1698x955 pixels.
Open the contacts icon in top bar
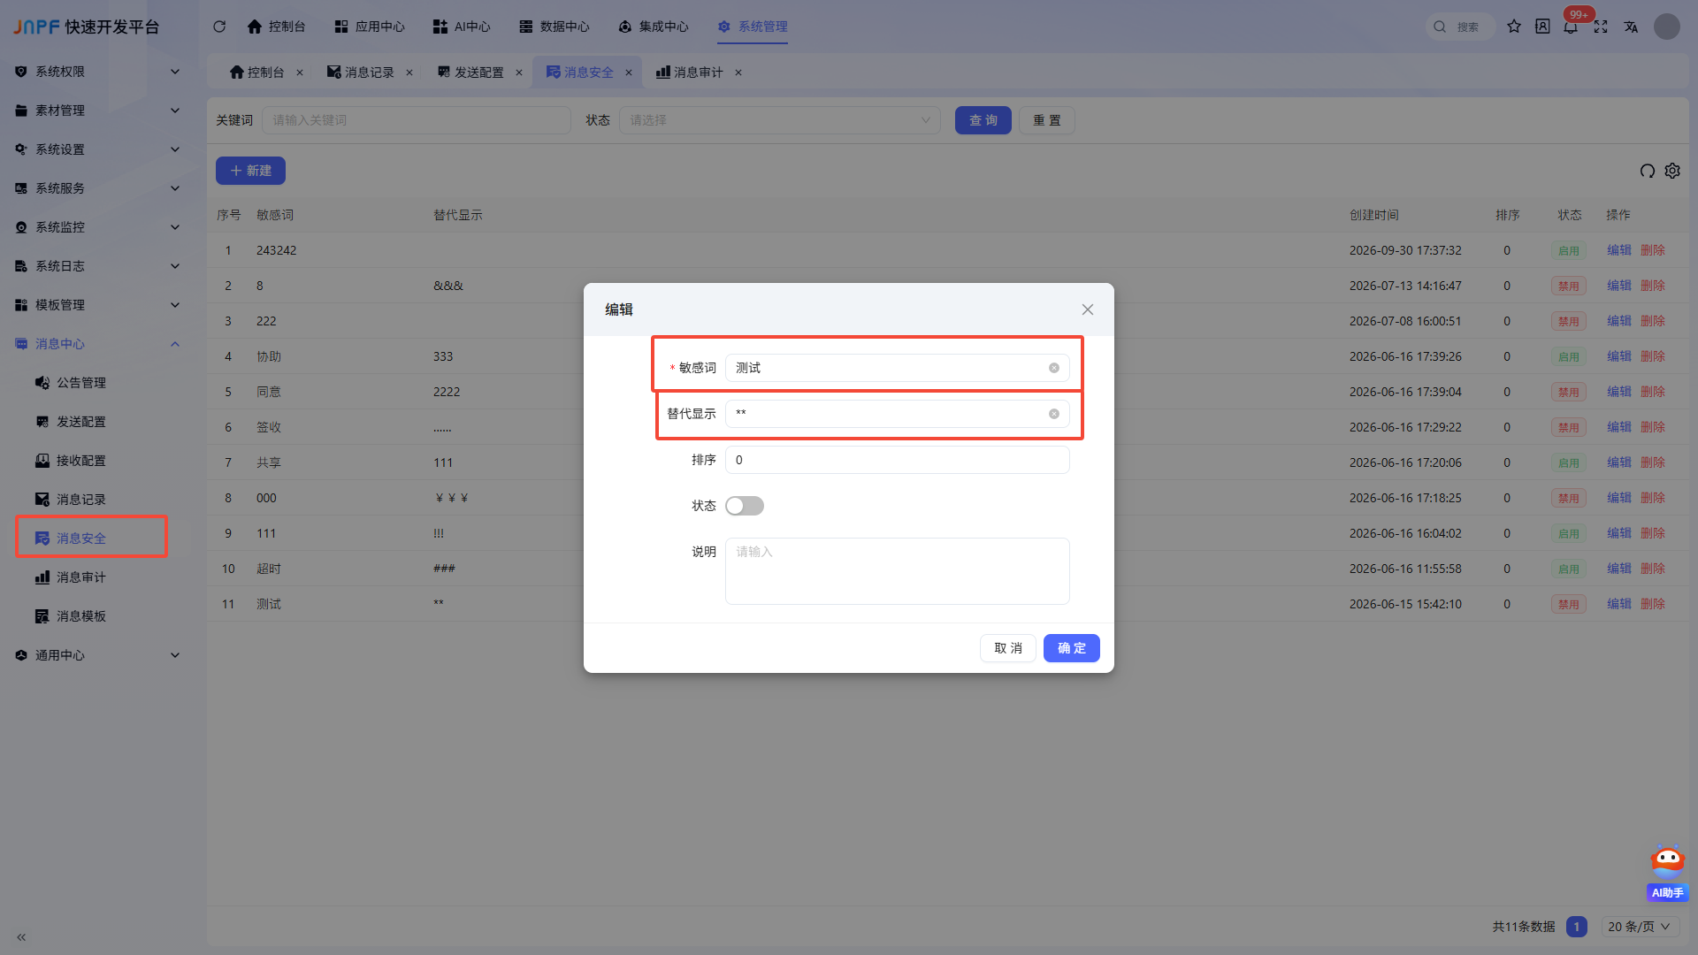[1542, 27]
